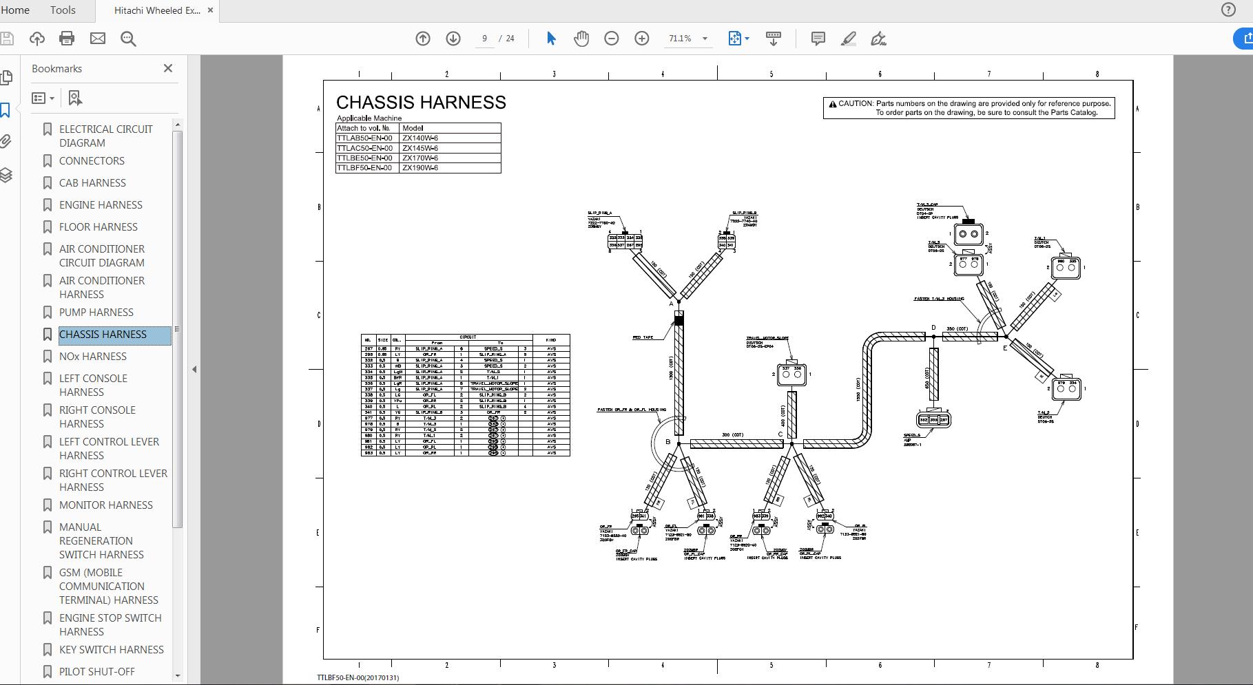Image resolution: width=1253 pixels, height=685 pixels.
Task: Close the Bookmarks panel
Action: click(168, 68)
